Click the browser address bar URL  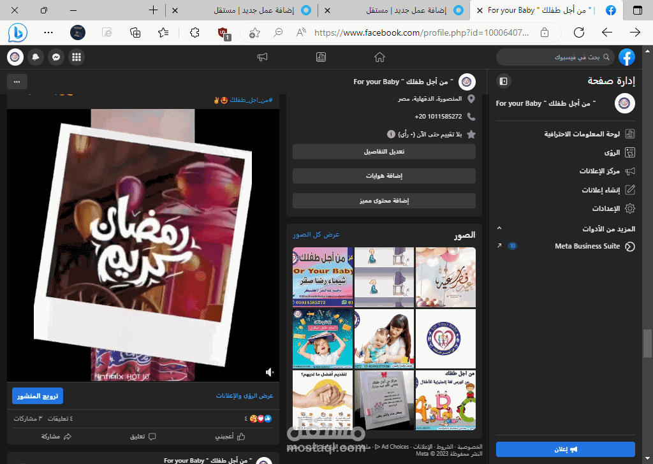pyautogui.click(x=422, y=33)
